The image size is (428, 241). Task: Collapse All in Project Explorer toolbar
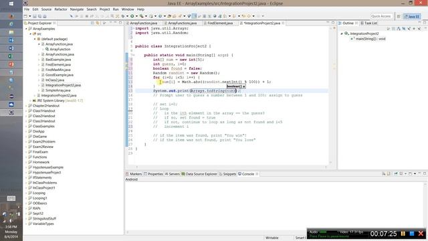click(x=92, y=23)
